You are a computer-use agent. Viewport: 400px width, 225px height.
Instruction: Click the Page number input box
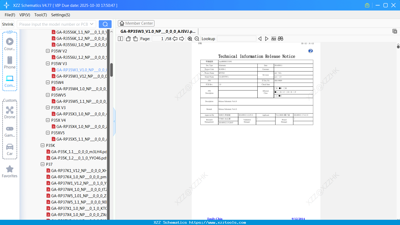coord(158,39)
